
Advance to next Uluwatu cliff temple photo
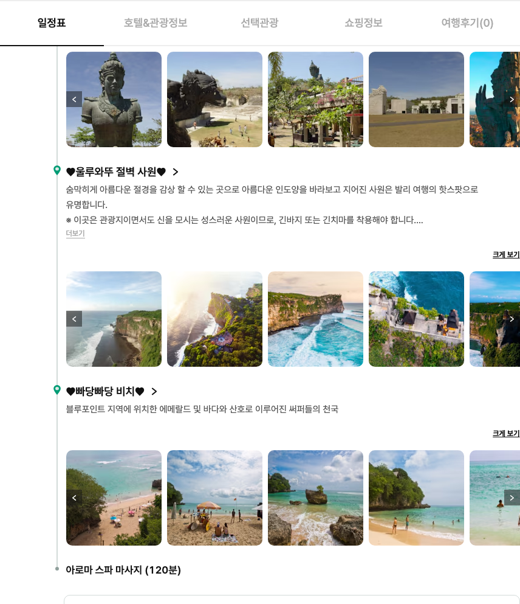[x=511, y=319]
